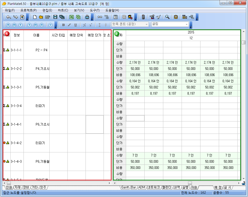Click the calendar icon in toolbar
The image size is (248, 197).
click(115, 17)
